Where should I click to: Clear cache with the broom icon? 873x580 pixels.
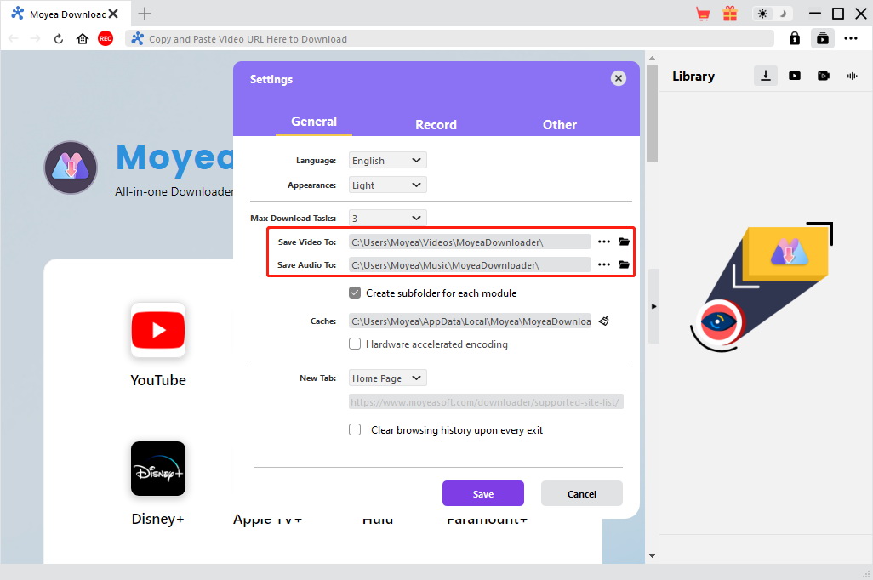[603, 321]
